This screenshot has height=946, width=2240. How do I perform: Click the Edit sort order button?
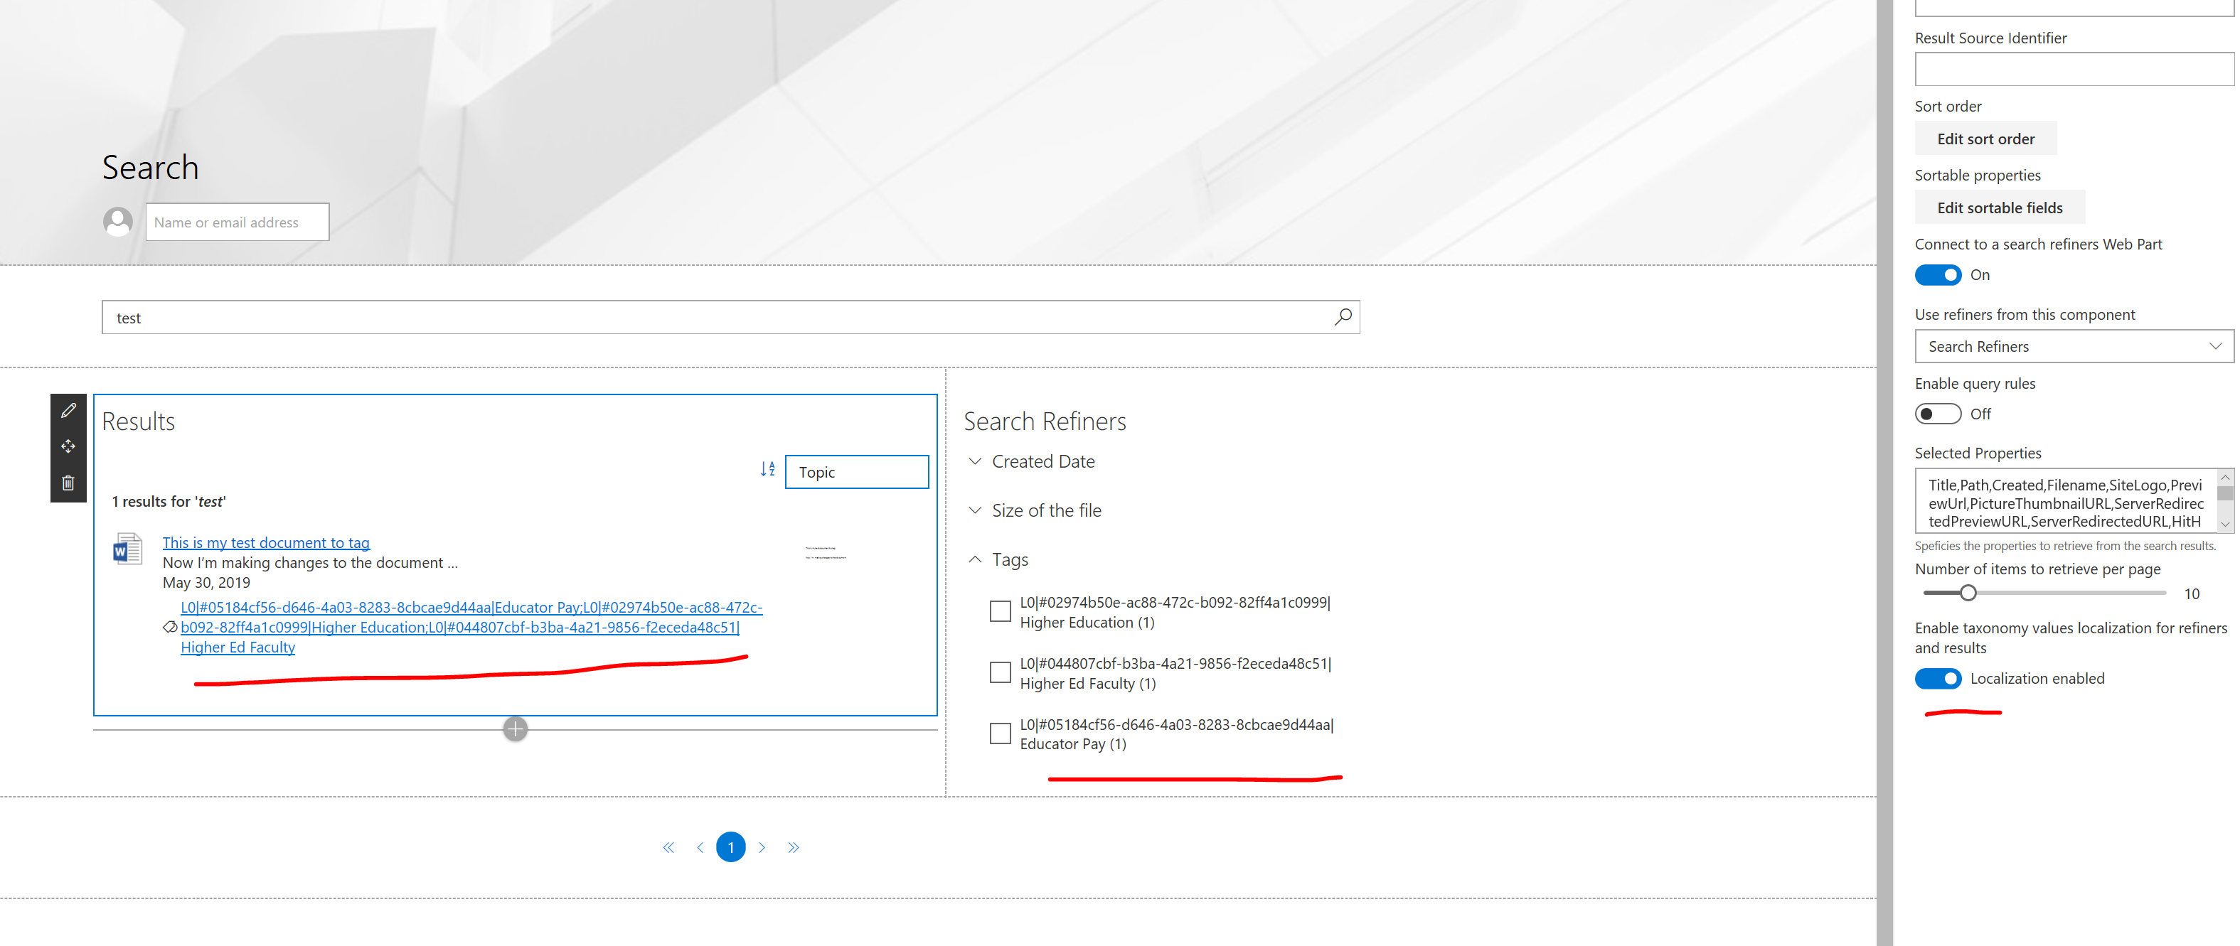click(1985, 139)
